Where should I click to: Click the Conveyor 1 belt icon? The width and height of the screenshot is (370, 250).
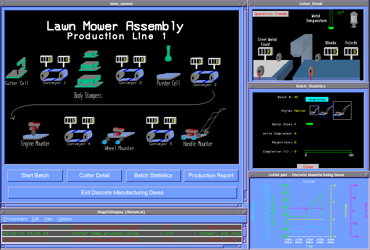click(x=54, y=75)
